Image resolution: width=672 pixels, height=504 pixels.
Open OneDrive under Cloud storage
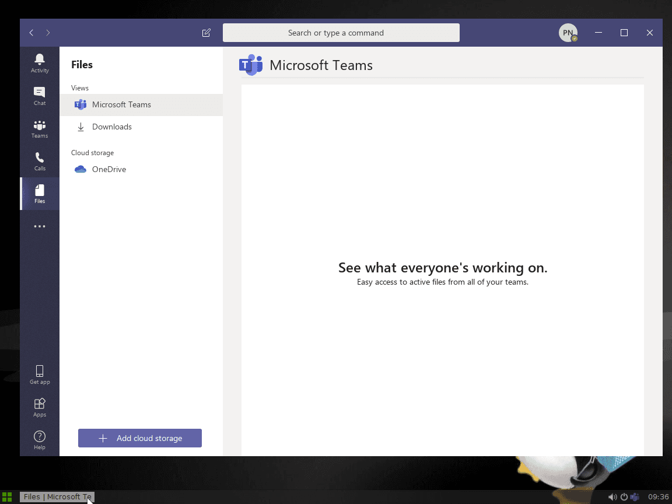pos(109,169)
